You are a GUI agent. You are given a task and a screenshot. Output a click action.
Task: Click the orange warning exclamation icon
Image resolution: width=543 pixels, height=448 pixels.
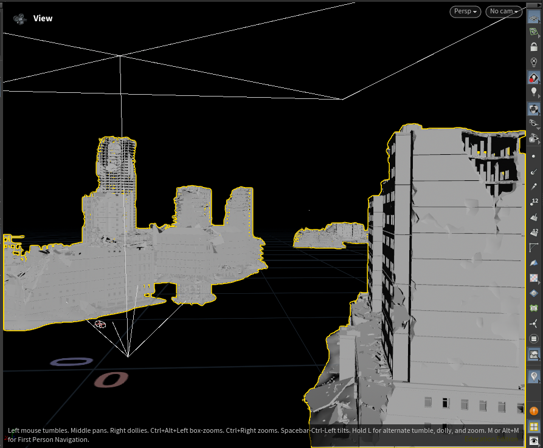534,410
